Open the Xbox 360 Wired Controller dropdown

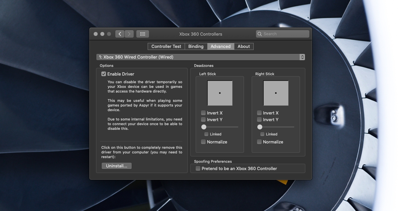201,57
